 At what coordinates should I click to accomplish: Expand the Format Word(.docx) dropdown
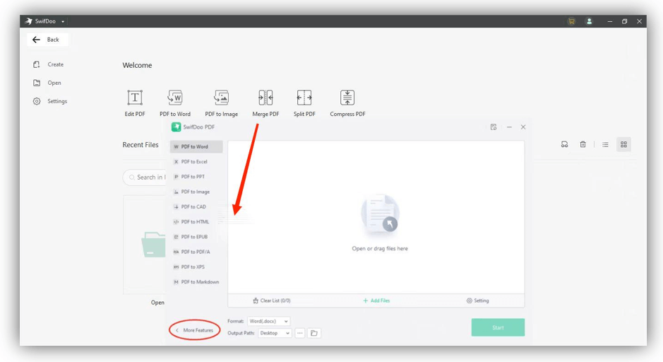(268, 322)
